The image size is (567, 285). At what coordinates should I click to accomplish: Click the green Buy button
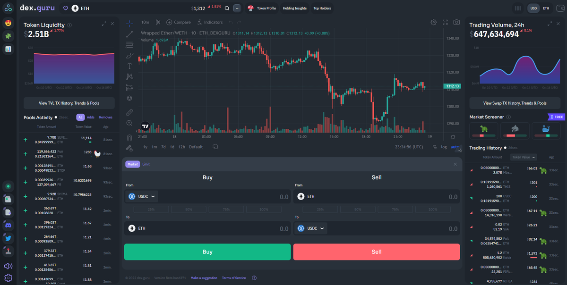(x=207, y=252)
